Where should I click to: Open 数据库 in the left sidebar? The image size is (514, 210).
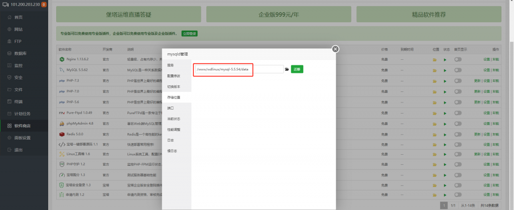point(24,53)
